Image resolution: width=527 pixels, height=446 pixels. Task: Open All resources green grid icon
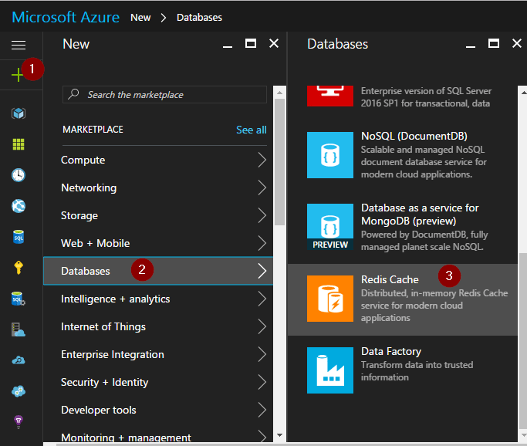[19, 144]
